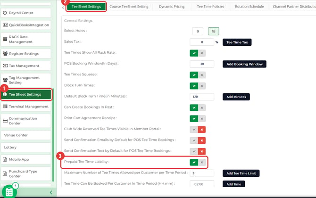Disable Can Create Bookings In Past
Viewport: 316px width, 198px height.
202,107
